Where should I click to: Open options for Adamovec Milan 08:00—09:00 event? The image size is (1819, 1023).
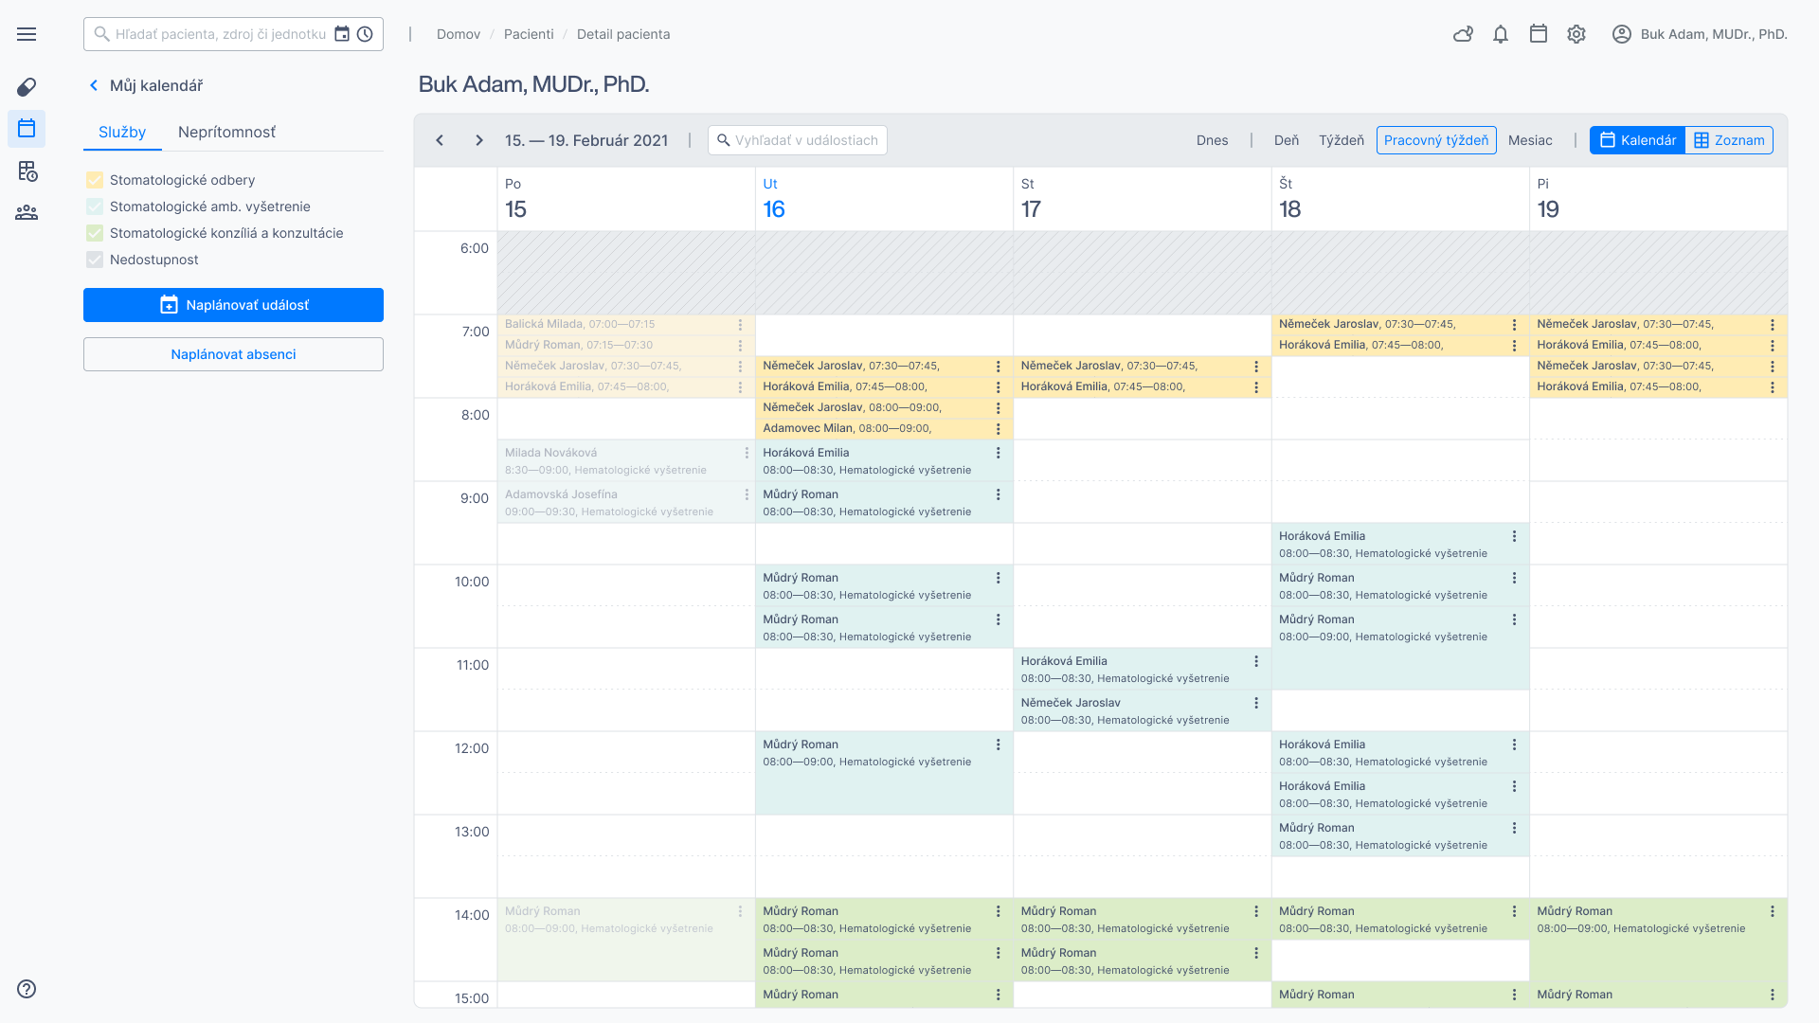(x=999, y=429)
